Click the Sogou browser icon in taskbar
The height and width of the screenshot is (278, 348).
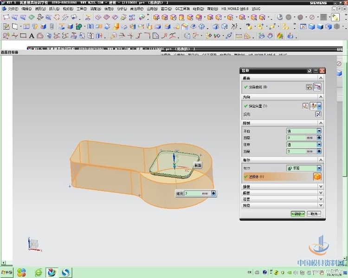(66, 272)
